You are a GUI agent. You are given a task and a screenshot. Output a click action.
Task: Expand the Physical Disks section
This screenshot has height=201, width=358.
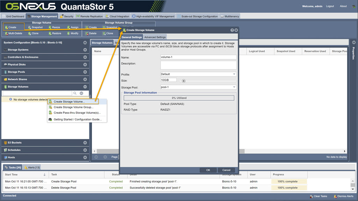pos(85,65)
